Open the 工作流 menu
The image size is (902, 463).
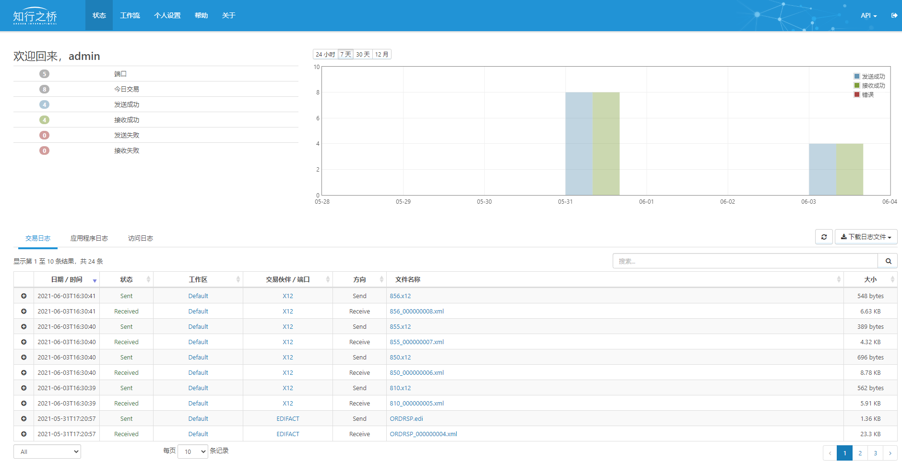pos(130,15)
